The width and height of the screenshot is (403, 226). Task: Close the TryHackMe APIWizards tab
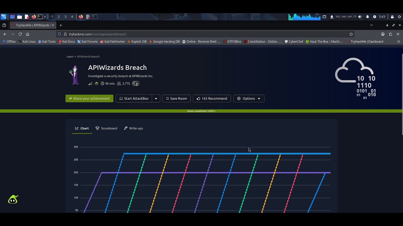(53, 25)
